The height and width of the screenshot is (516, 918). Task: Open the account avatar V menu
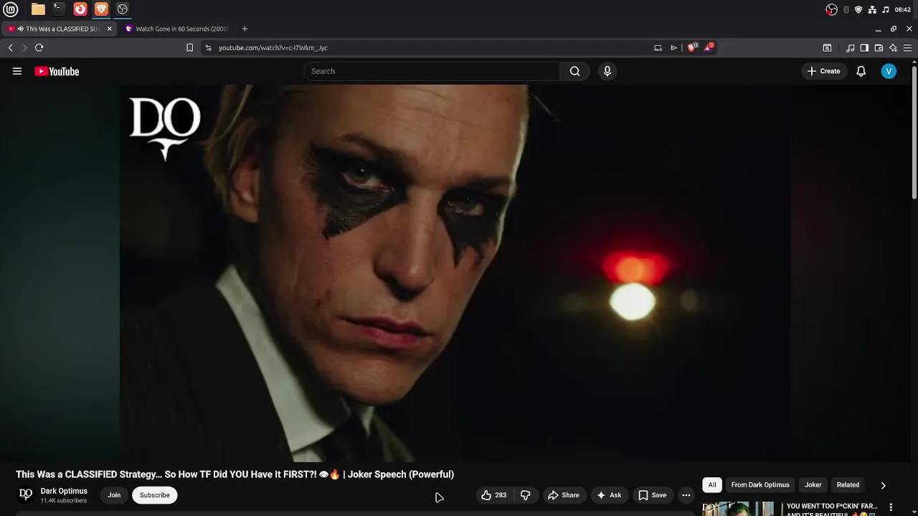click(889, 71)
